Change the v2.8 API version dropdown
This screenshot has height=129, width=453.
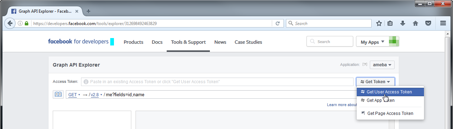[96, 95]
